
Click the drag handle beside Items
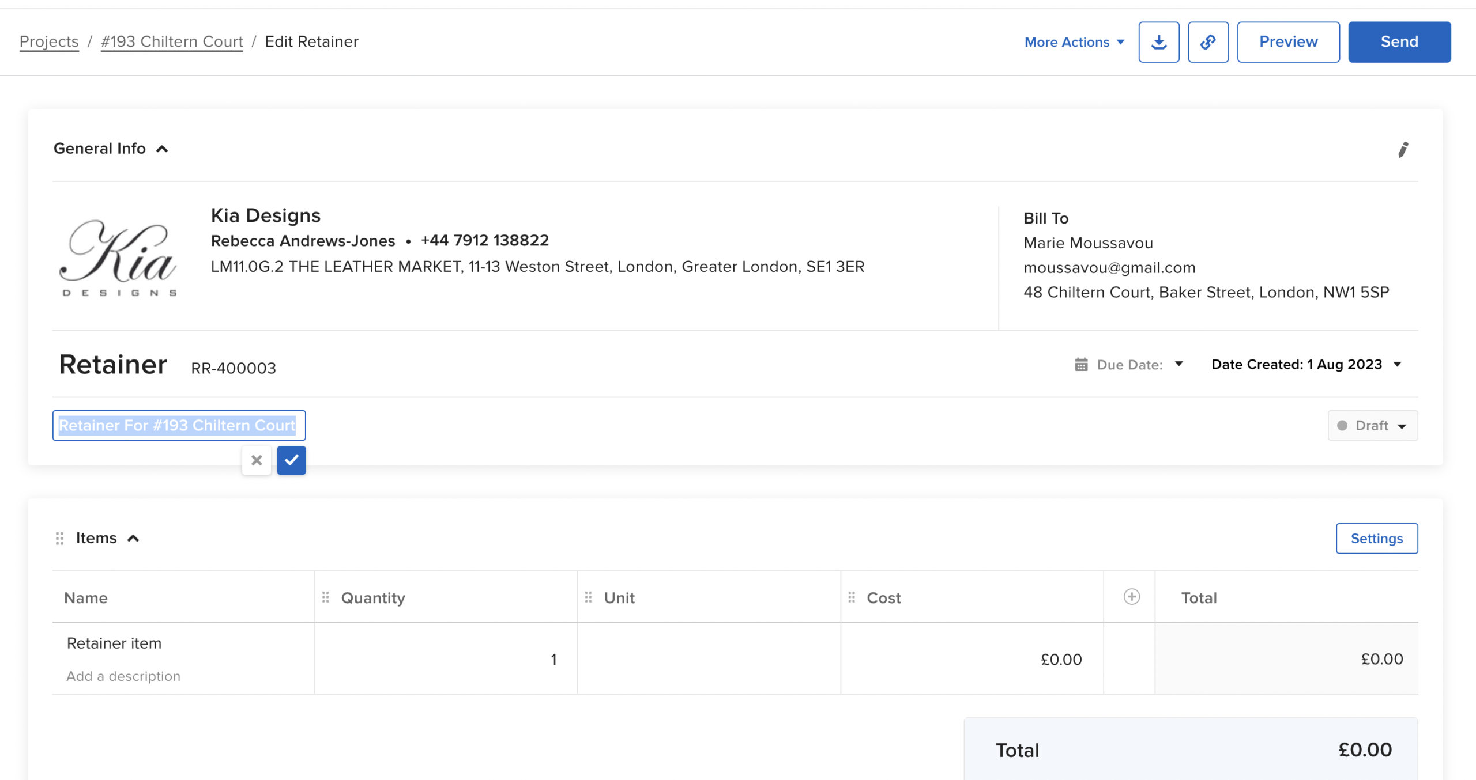pyautogui.click(x=59, y=538)
